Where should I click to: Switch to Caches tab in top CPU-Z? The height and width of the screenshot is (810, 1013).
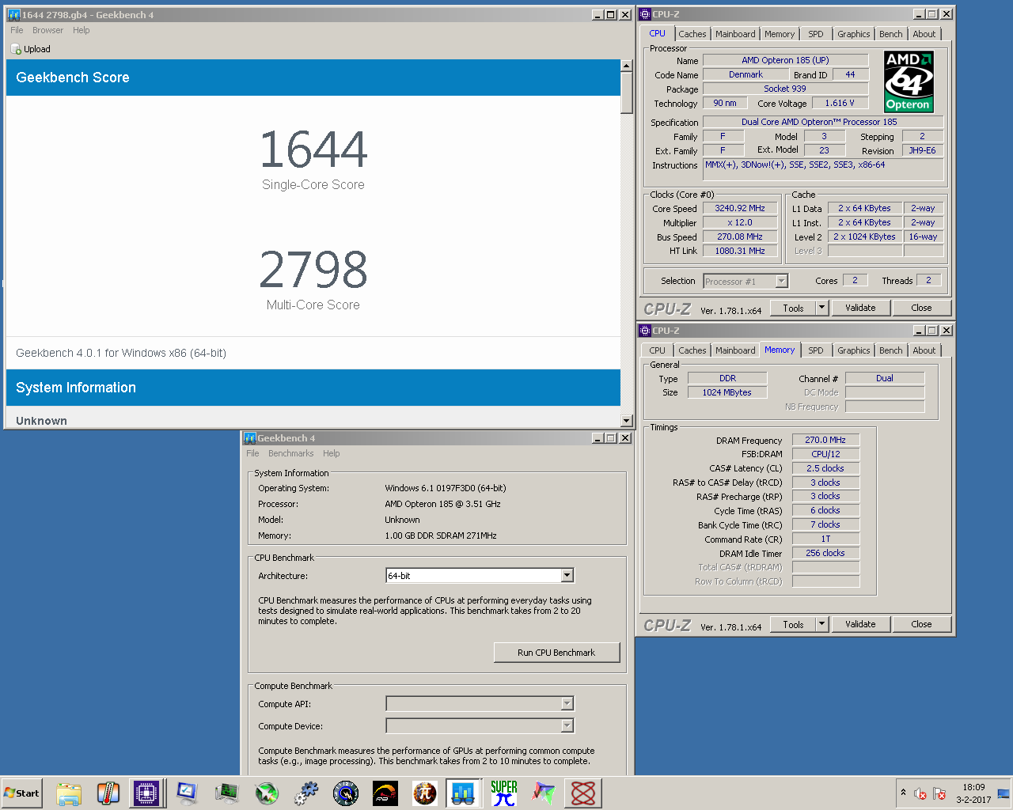point(692,34)
